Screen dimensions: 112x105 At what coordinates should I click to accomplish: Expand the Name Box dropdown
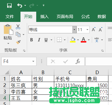[33, 61]
